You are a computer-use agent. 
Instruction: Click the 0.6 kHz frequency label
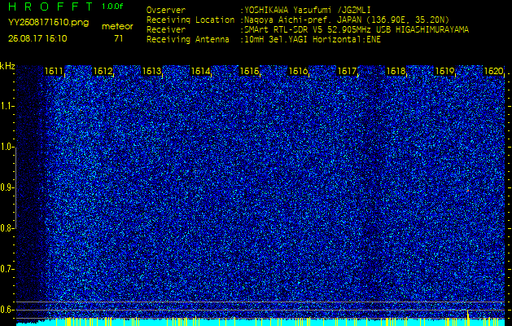(x=7, y=310)
